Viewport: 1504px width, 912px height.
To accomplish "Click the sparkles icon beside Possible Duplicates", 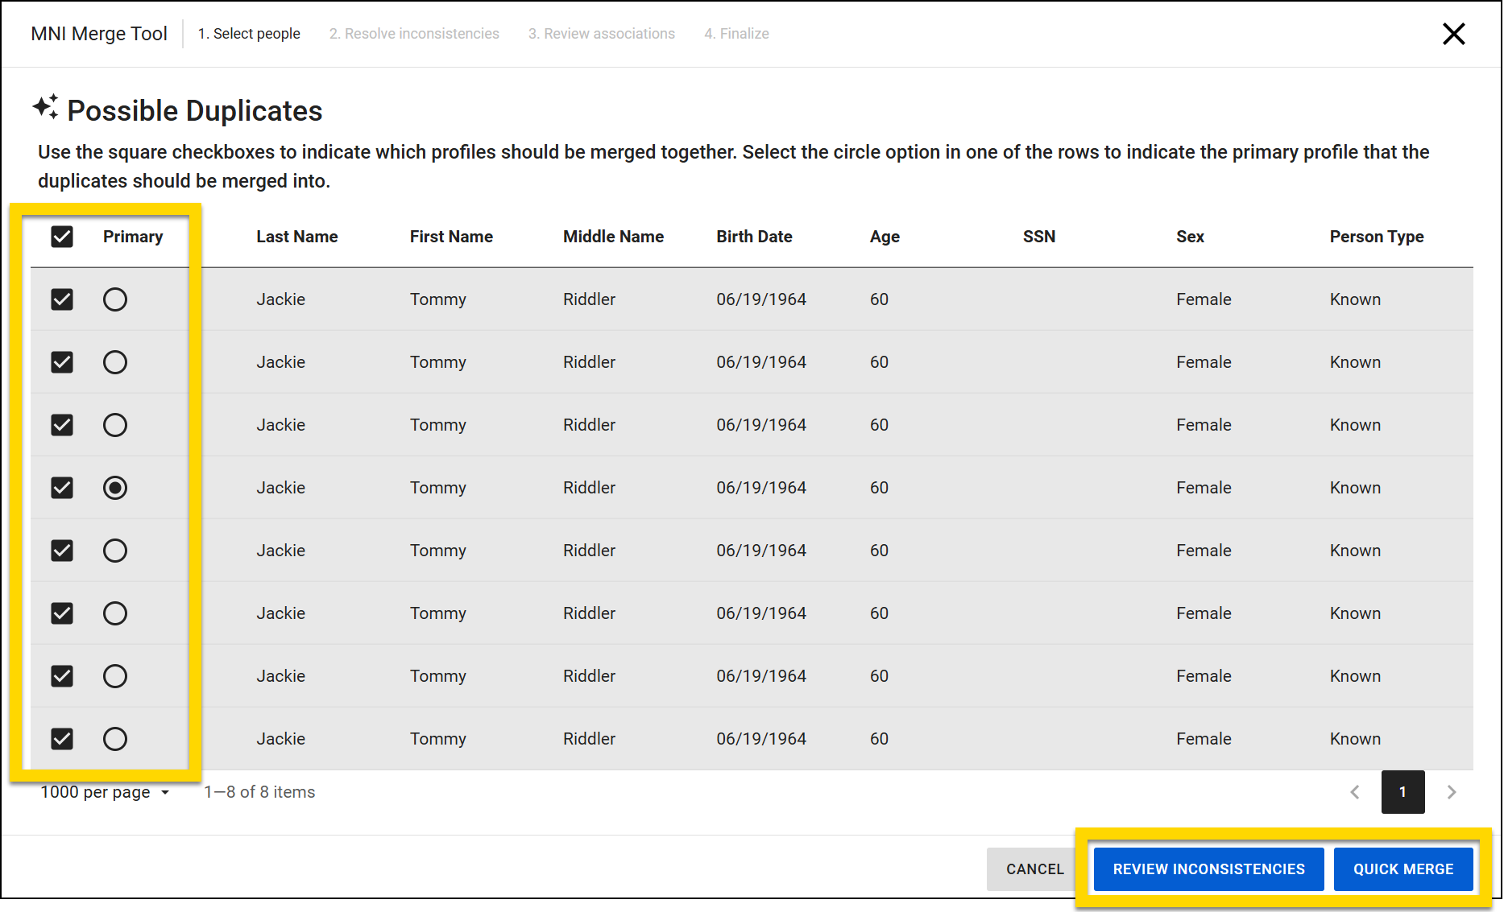I will tap(46, 105).
